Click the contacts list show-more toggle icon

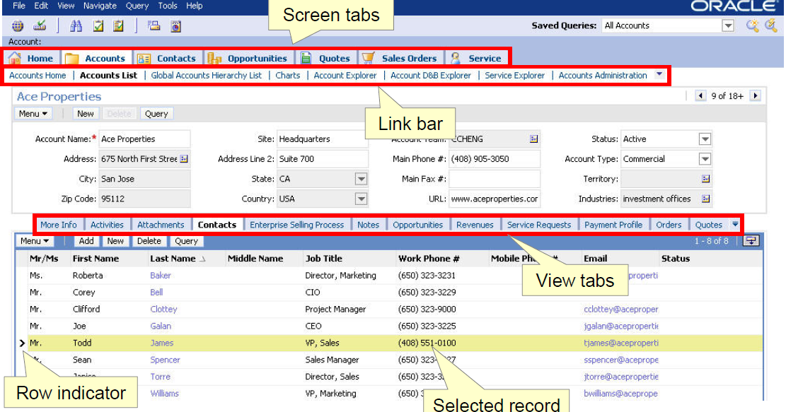coord(751,241)
